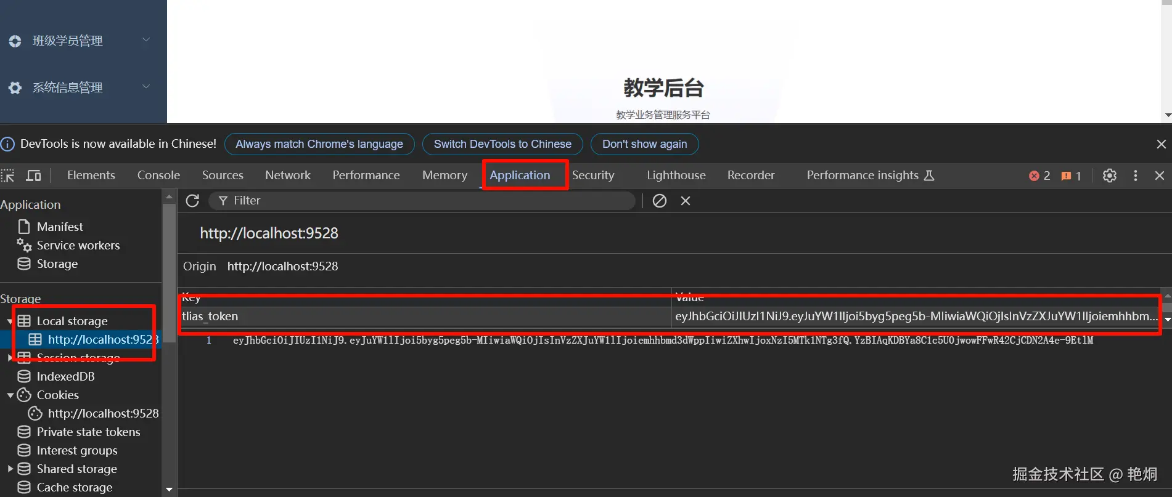Viewport: 1172px width, 497px height.
Task: Open the Lighthouse tab
Action: [676, 176]
